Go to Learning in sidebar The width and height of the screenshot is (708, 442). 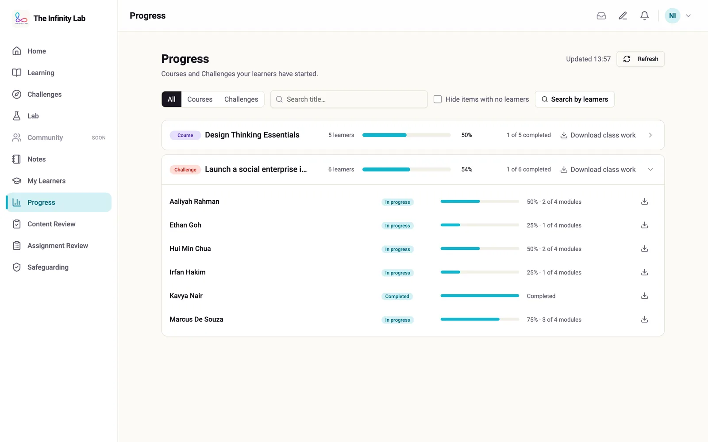click(58, 73)
